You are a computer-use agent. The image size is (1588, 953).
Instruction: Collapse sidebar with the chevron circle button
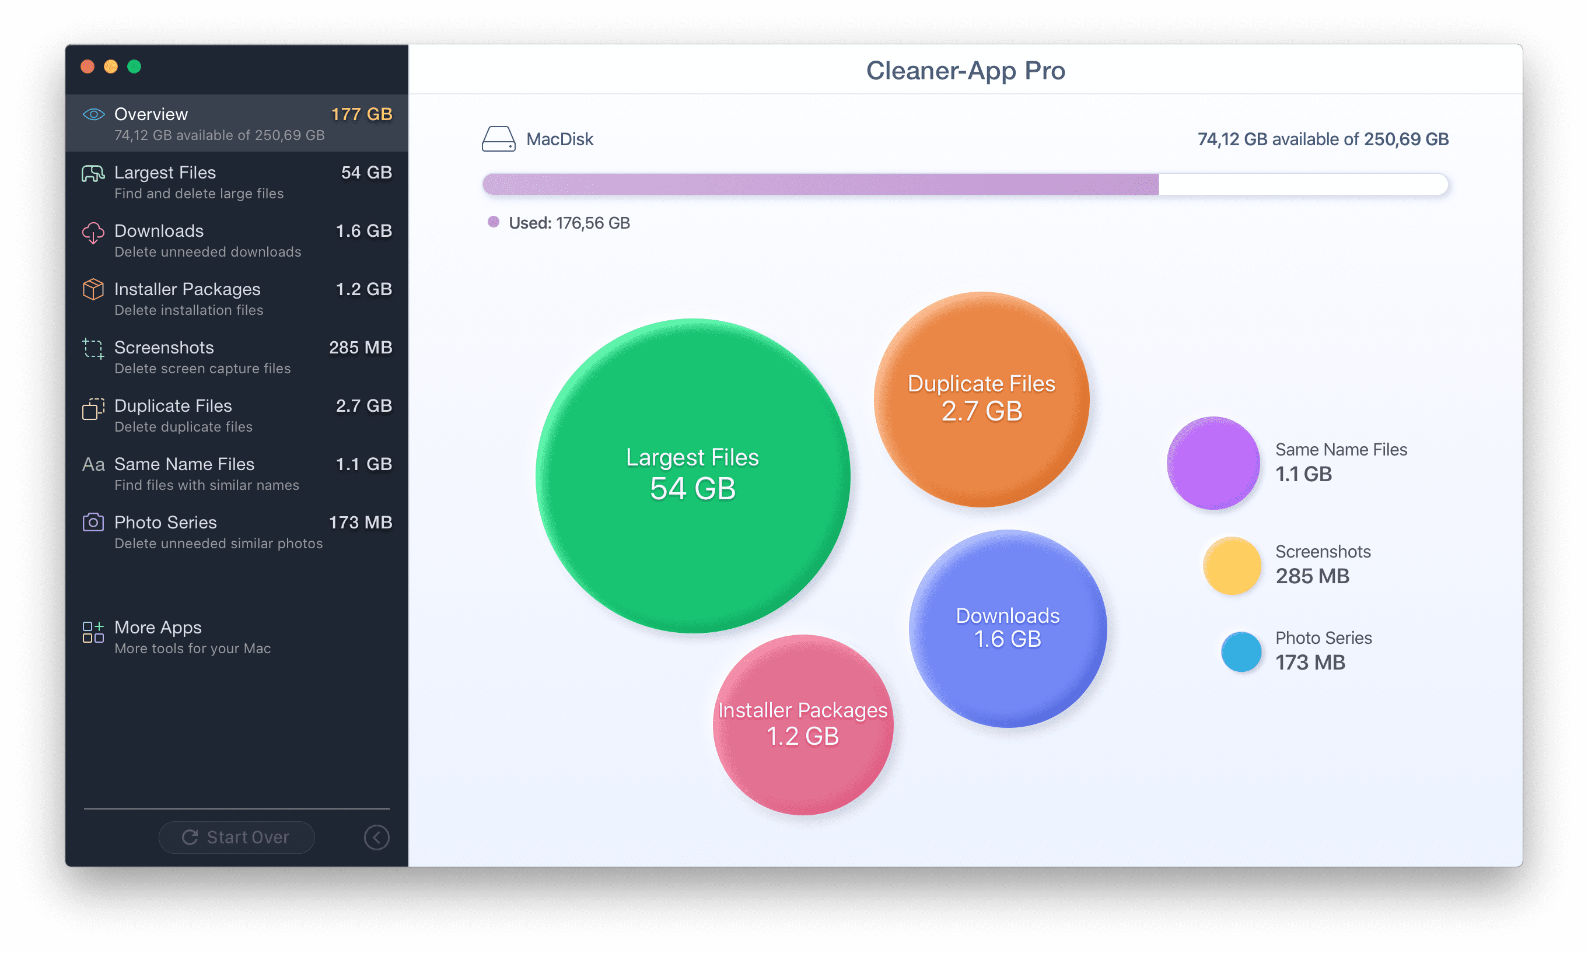tap(377, 838)
